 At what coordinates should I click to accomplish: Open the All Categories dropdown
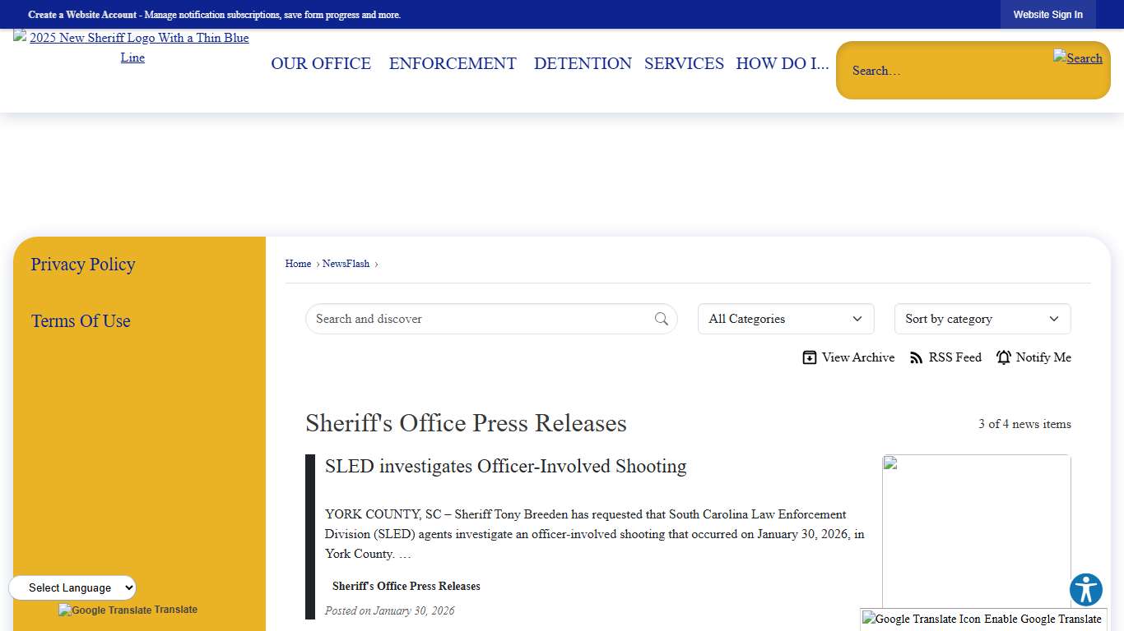coord(785,319)
